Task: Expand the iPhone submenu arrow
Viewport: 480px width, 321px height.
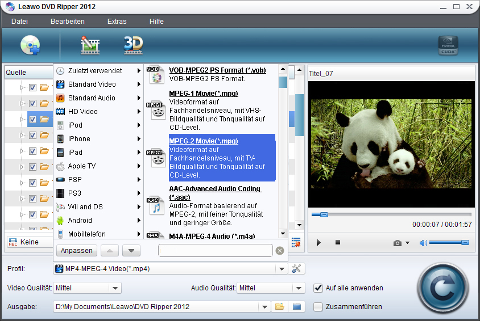Action: [139, 139]
